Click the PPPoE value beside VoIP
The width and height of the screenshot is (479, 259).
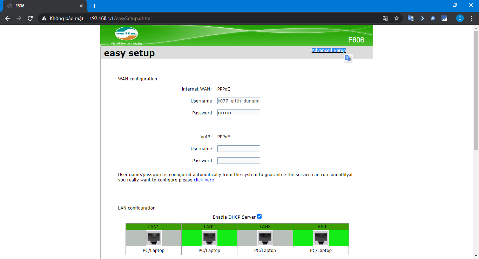pos(224,137)
